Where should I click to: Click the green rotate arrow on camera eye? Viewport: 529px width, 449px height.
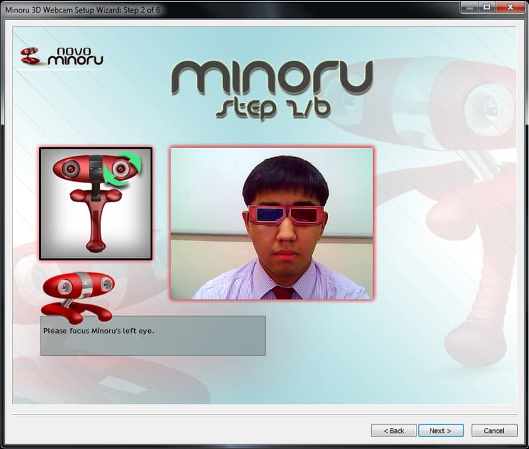(122, 168)
